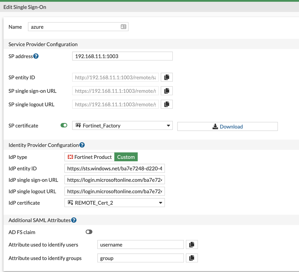Copy the group identification attribute
Screen dimensions: 299x272
pos(192,258)
